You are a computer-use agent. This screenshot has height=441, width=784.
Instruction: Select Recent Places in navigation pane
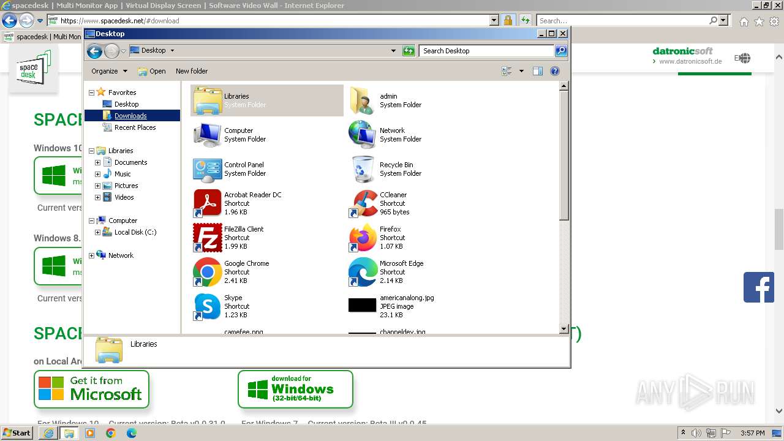(x=135, y=127)
